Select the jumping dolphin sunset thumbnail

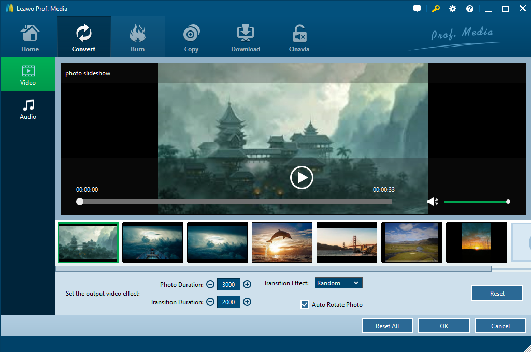(x=282, y=242)
